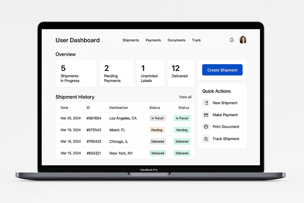Click the gray In Transit status badge

158,118
